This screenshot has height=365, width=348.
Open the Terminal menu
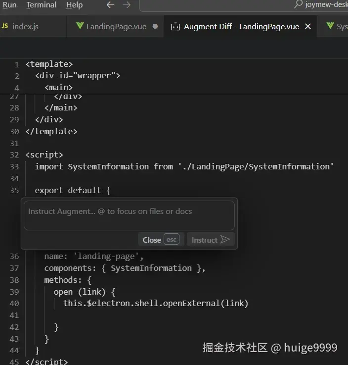[42, 5]
